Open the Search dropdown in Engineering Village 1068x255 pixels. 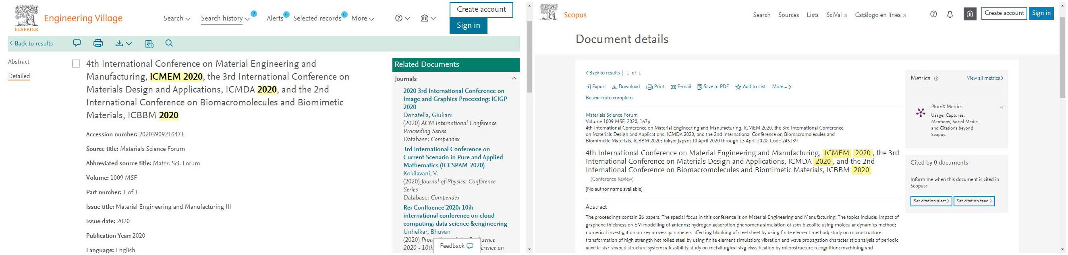click(x=177, y=18)
